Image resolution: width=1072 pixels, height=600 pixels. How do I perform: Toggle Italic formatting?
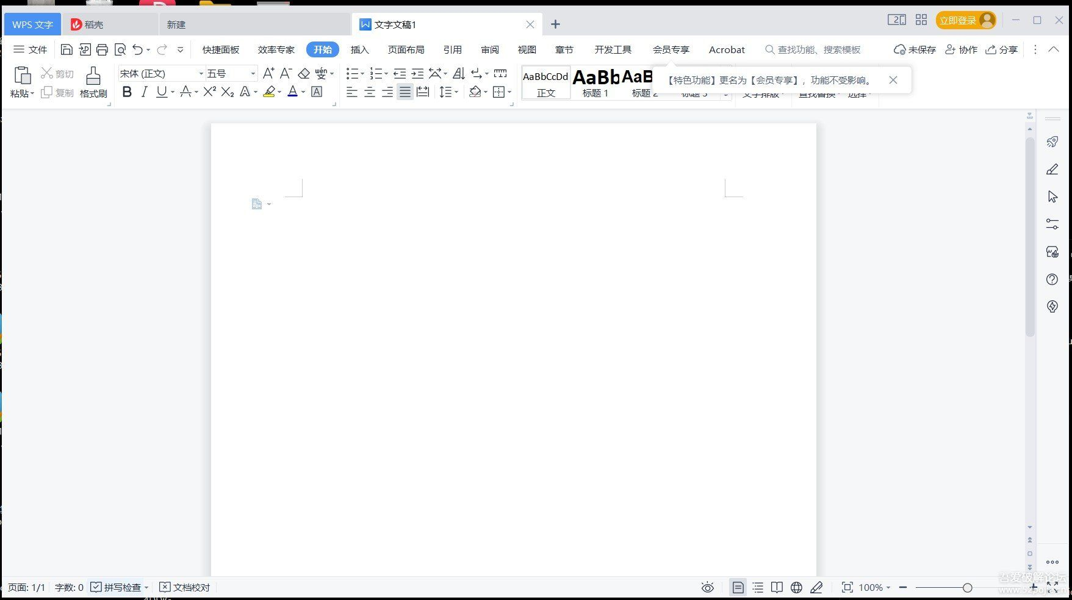tap(144, 92)
